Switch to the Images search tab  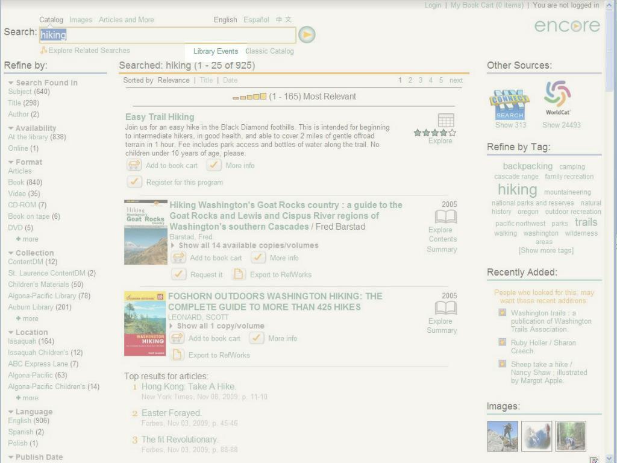[x=81, y=20]
